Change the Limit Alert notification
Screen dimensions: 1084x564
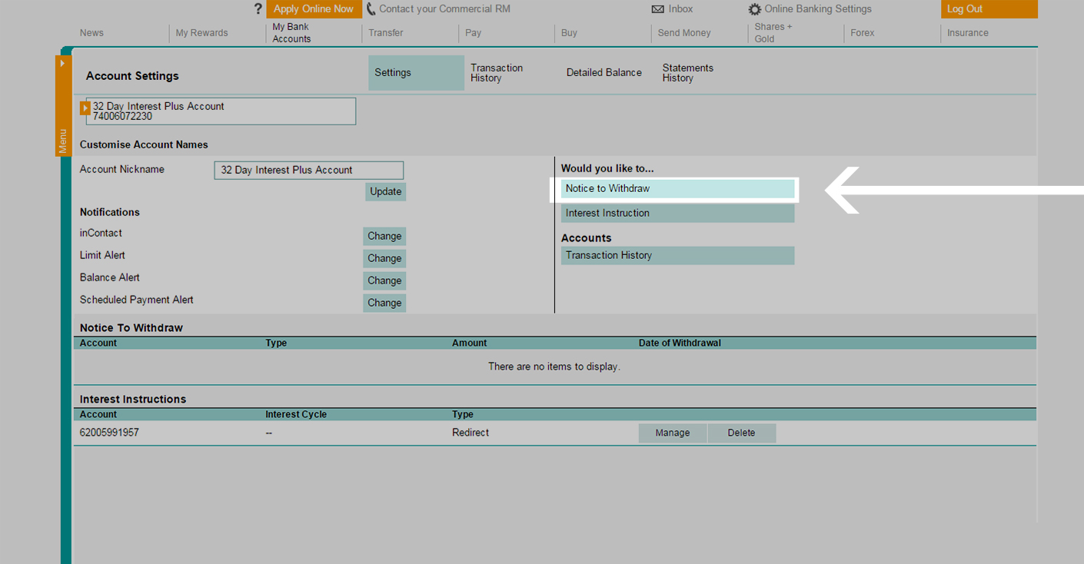point(384,259)
